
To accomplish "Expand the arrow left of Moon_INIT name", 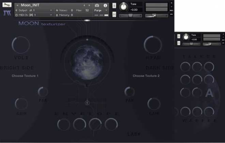I will (17, 5).
